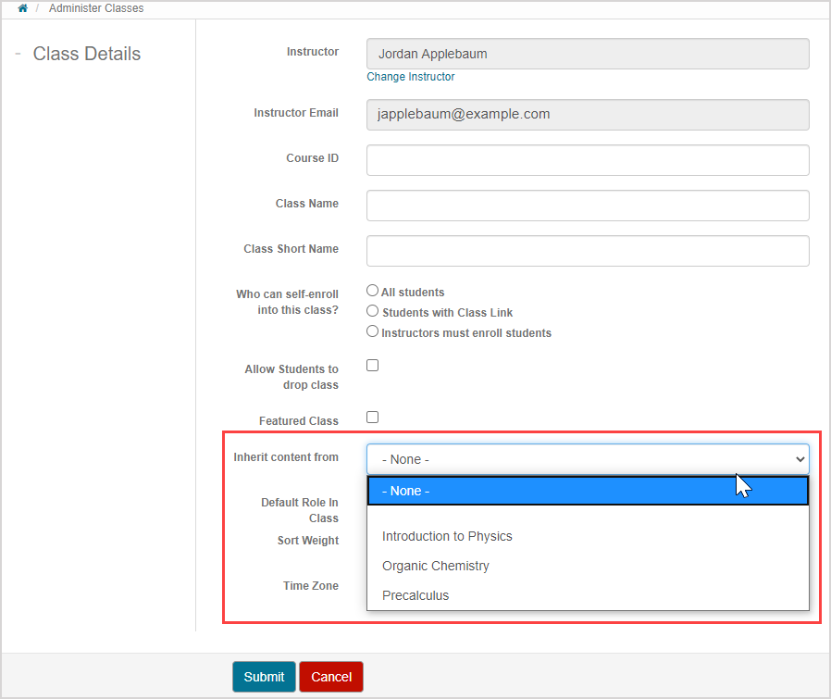Select the highlighted None option in the list

[x=588, y=491]
